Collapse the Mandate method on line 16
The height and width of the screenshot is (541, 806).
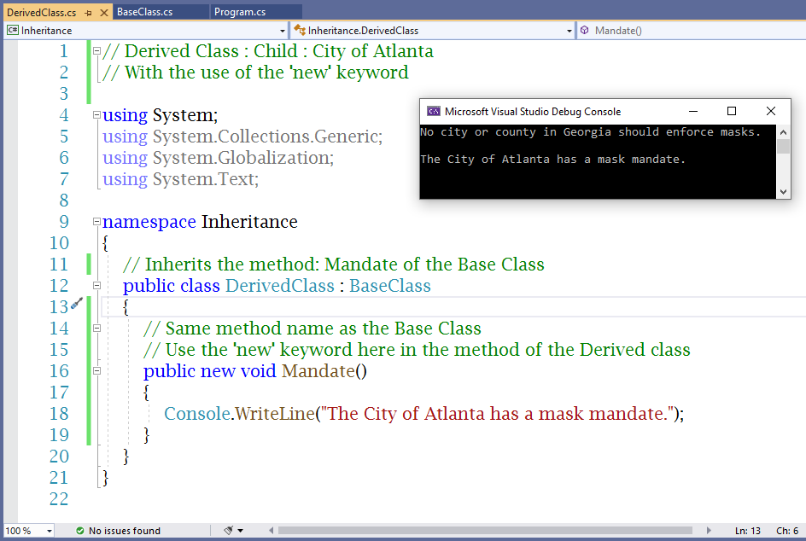96,371
